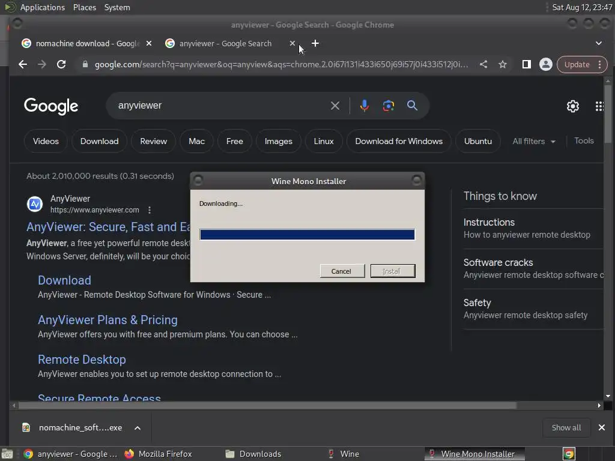Apply the Mac filter chip

(196, 141)
